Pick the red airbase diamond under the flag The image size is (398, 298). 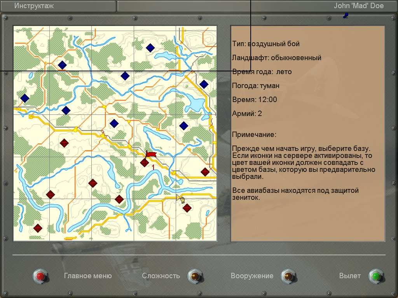(x=144, y=163)
